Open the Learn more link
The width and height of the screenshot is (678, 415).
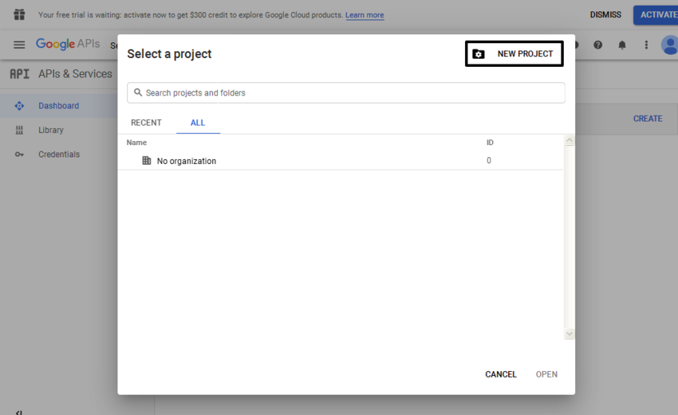(365, 15)
